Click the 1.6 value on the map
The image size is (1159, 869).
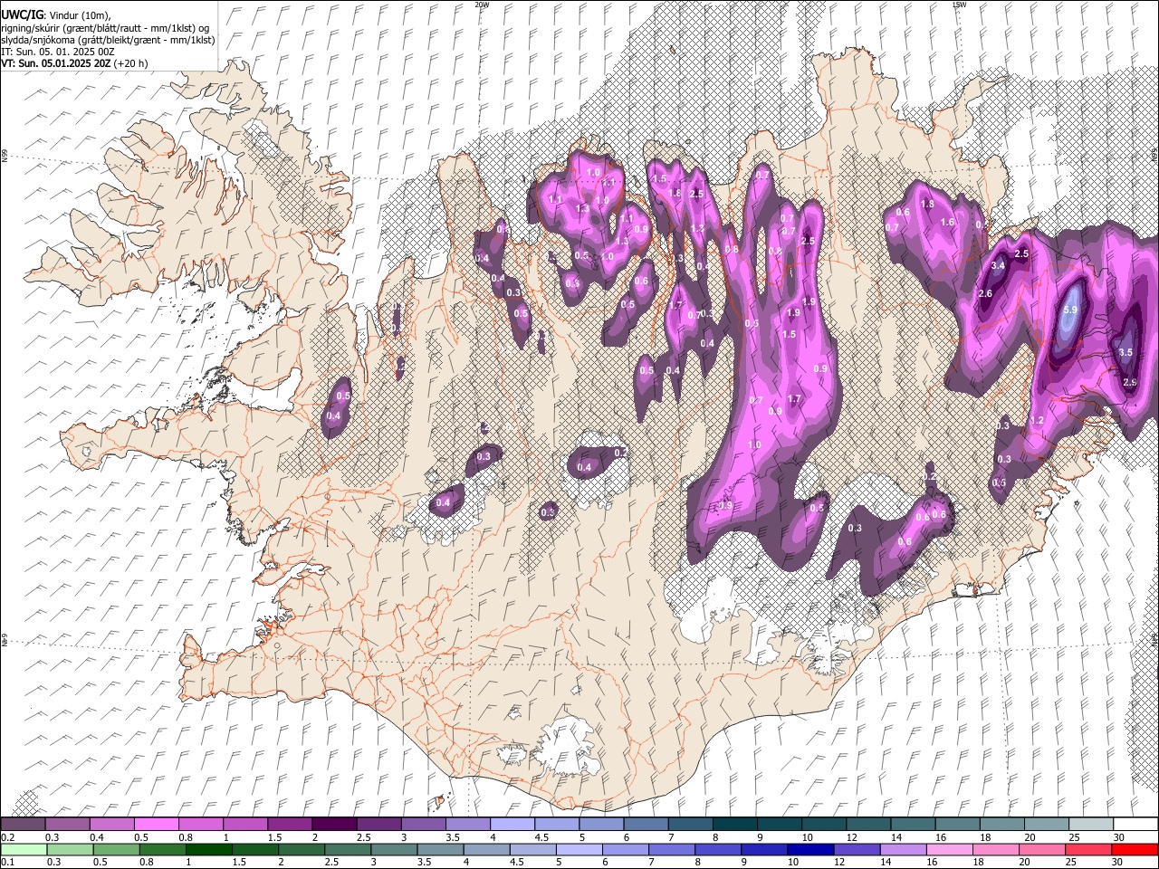point(948,223)
